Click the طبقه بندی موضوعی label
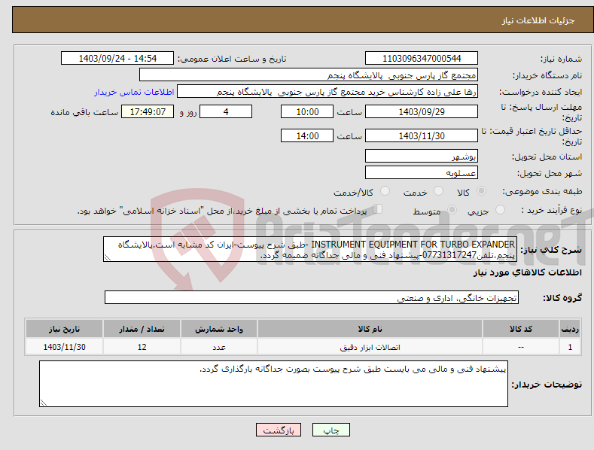The width and height of the screenshot is (594, 450). click(542, 191)
